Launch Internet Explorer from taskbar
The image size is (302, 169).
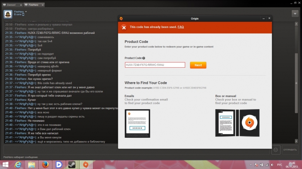coord(18,165)
